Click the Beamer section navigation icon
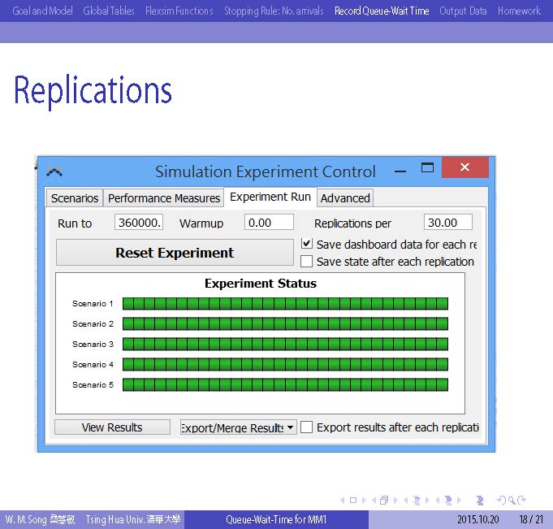The width and height of the screenshot is (553, 529). [446, 501]
